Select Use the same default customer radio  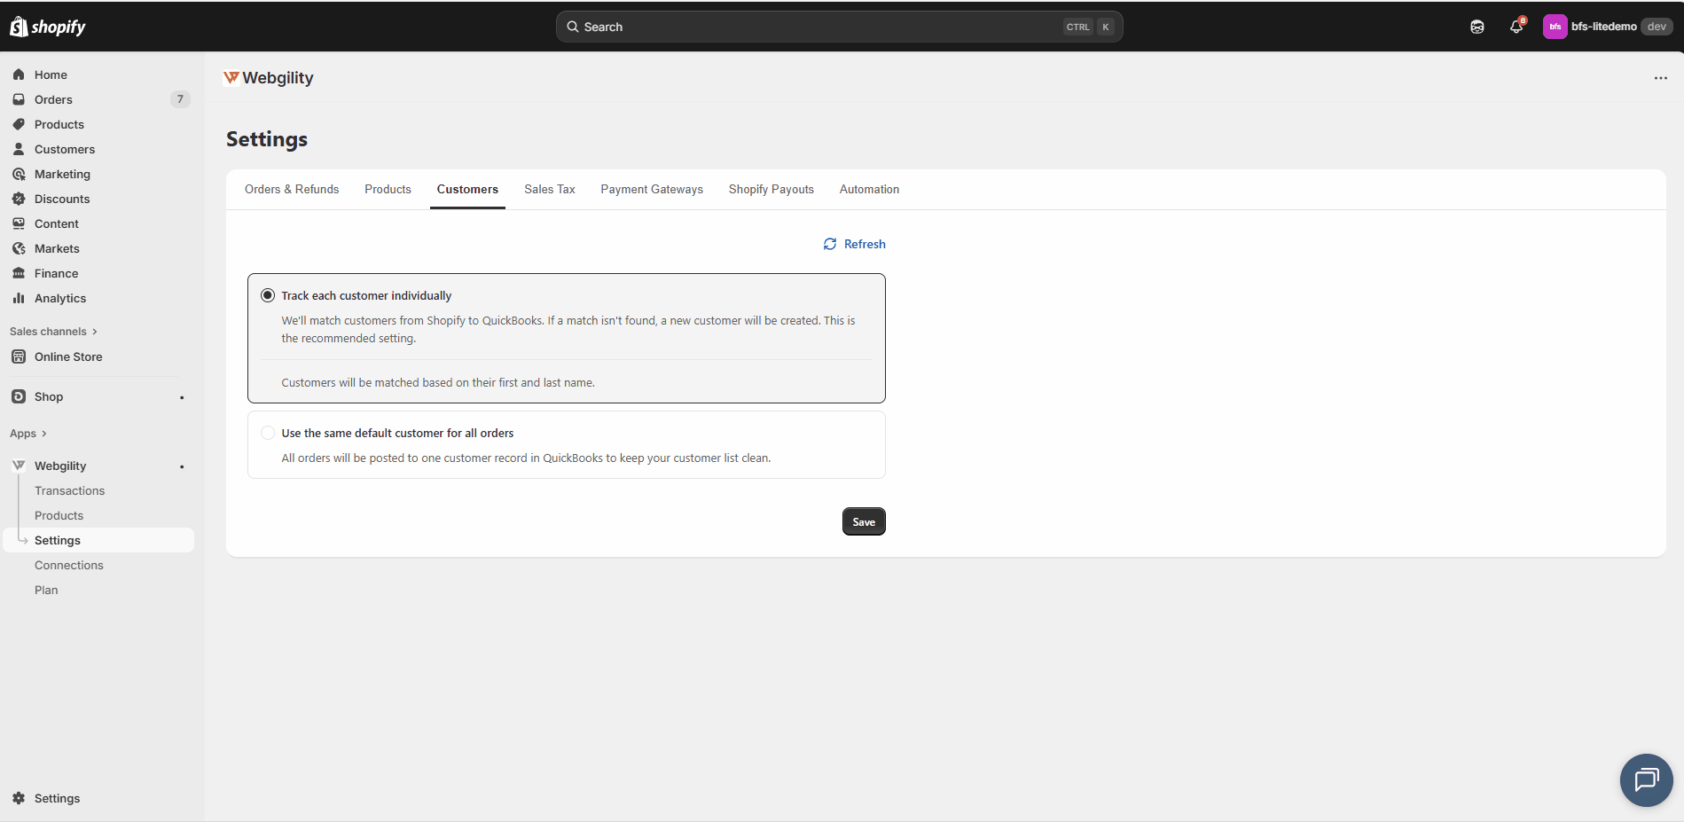click(268, 433)
